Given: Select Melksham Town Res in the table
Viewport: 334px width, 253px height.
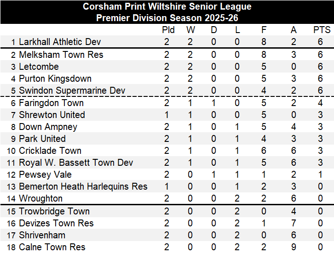Looking at the screenshot, I should pos(61,55).
